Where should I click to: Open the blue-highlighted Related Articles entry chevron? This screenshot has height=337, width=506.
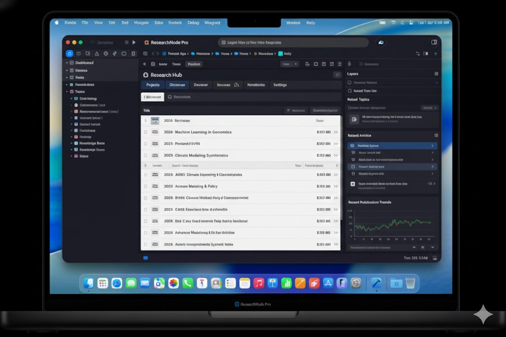[x=432, y=146]
